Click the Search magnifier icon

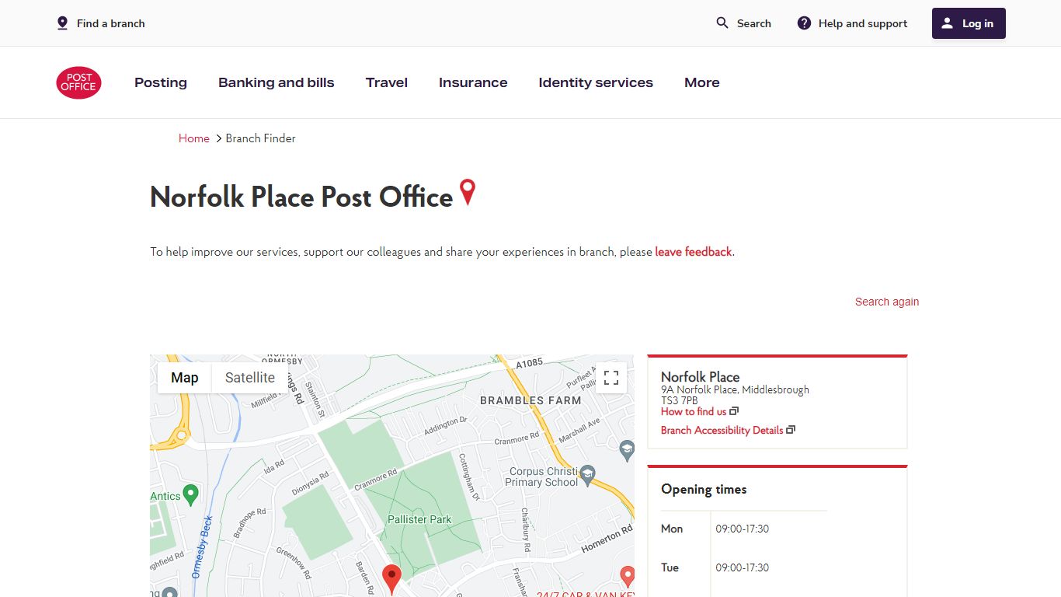tap(722, 23)
